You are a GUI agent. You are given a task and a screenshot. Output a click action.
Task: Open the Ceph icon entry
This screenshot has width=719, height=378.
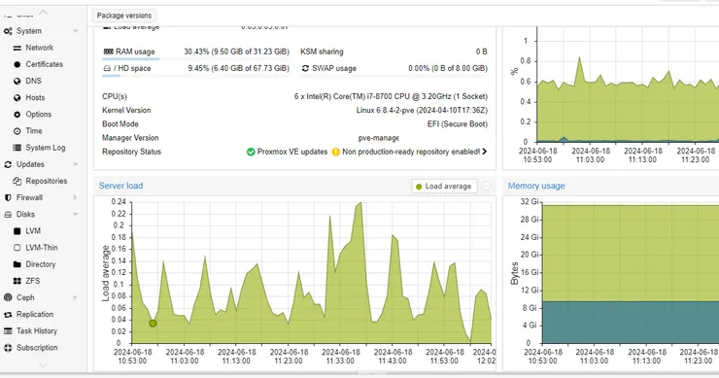click(8, 297)
